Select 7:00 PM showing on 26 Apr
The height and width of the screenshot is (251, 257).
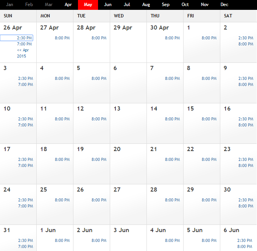[25, 44]
